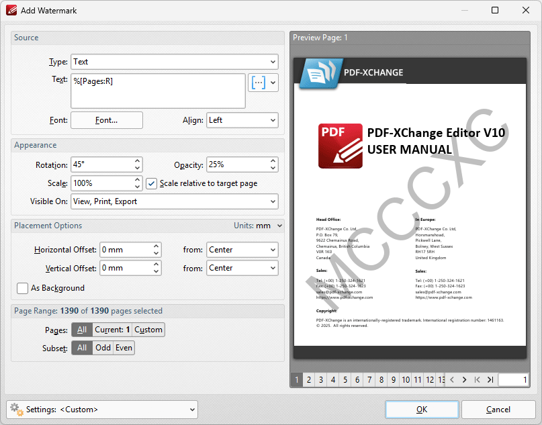Decrease Rotation with the down arrow

pyautogui.click(x=137, y=169)
